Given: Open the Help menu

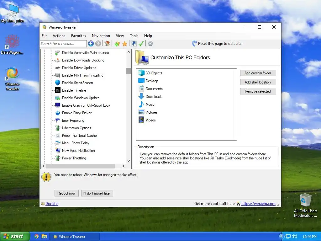Looking at the screenshot, I should pos(148,36).
